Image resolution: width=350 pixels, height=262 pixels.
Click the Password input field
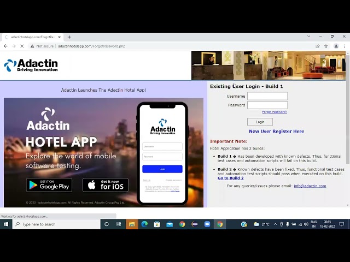[267, 105]
